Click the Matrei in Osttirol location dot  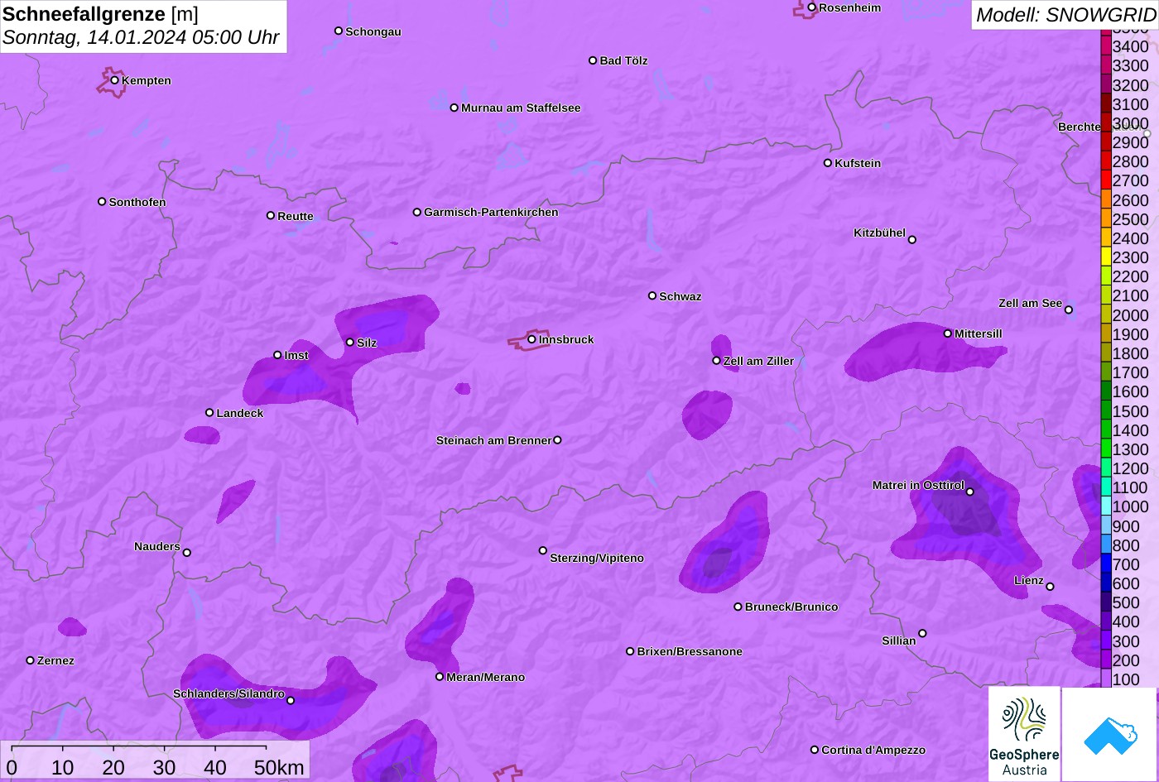(970, 492)
